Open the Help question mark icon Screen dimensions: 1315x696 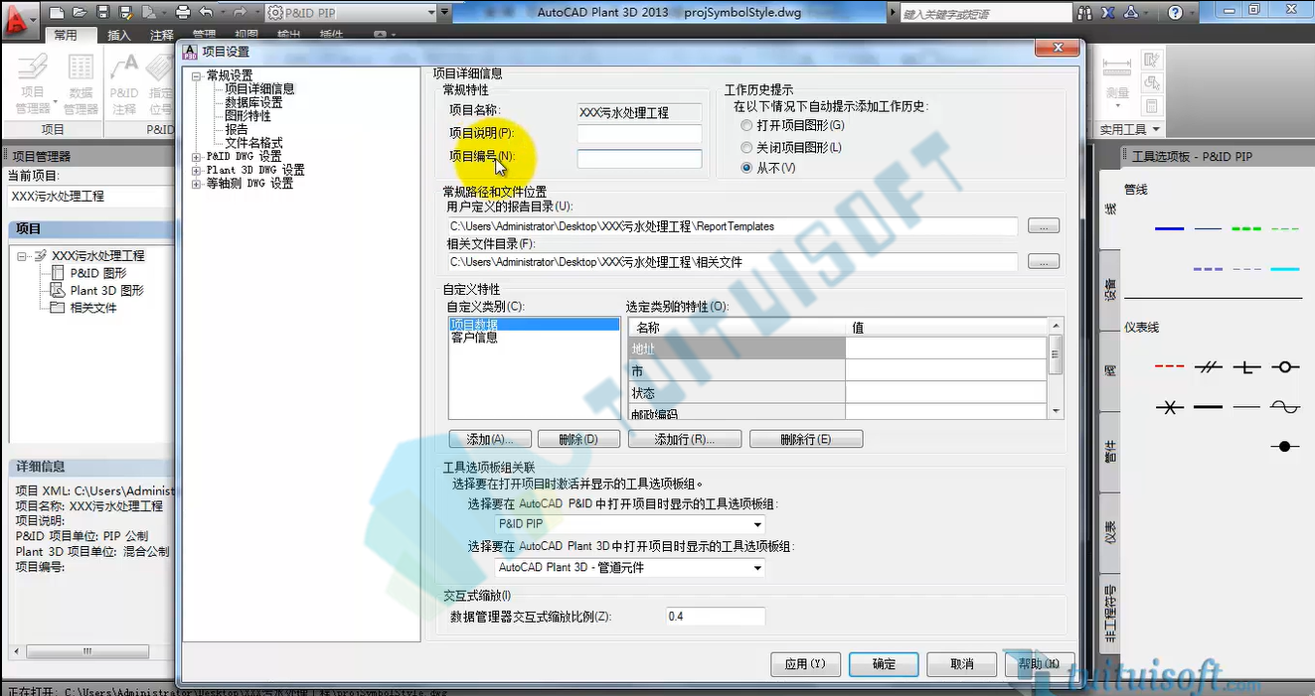coord(1177,13)
